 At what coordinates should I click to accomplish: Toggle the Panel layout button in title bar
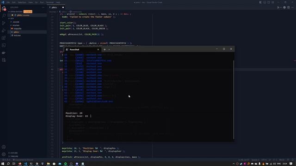[x=265, y=2]
